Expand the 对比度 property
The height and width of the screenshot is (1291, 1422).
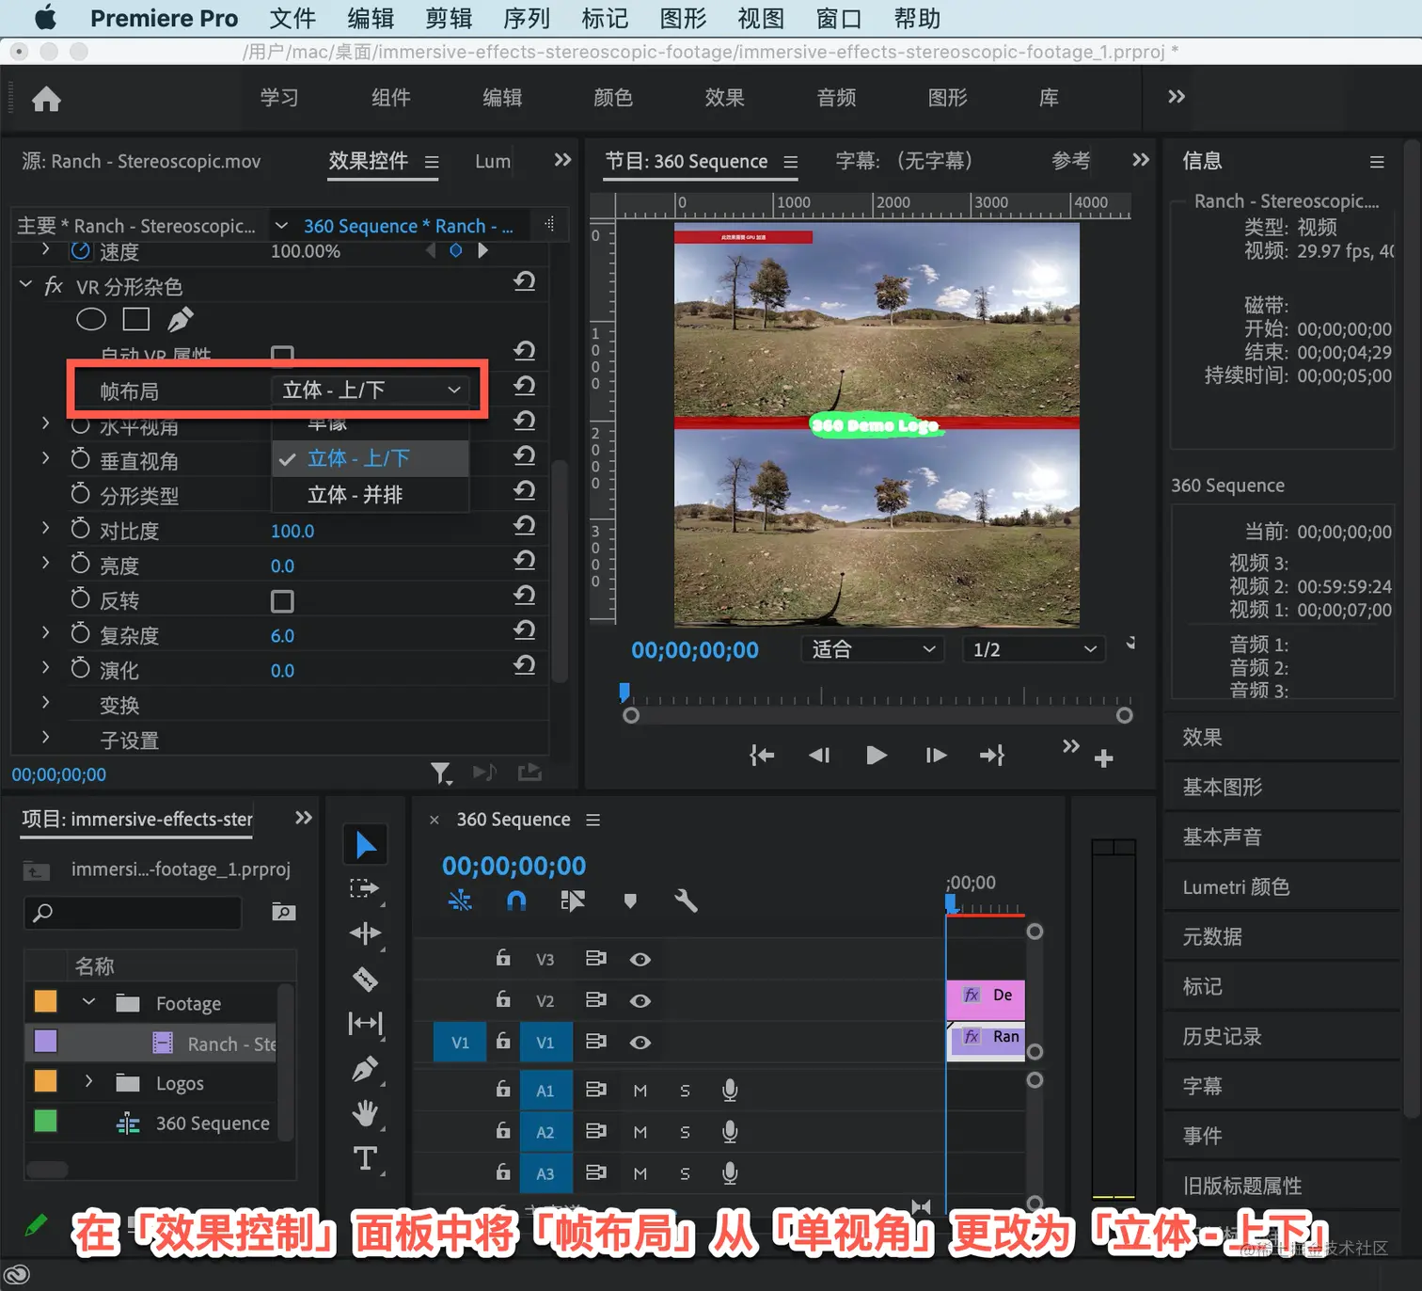pyautogui.click(x=45, y=528)
